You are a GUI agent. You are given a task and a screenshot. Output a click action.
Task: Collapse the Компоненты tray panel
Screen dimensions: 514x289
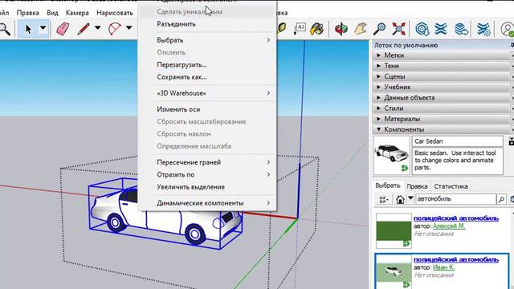443,129
